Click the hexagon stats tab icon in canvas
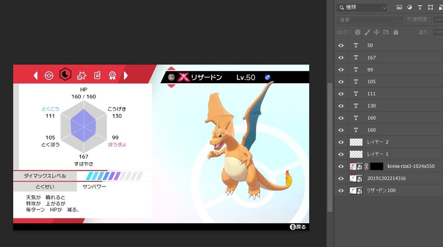Image resolution: width=443 pixels, height=247 pixels. (x=65, y=75)
